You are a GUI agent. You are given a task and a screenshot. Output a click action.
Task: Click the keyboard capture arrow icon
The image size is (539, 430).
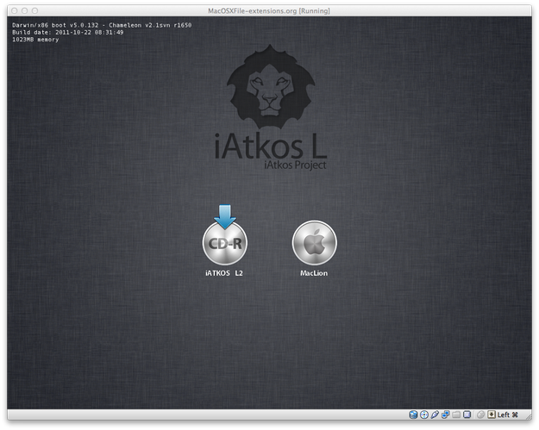[x=492, y=414]
